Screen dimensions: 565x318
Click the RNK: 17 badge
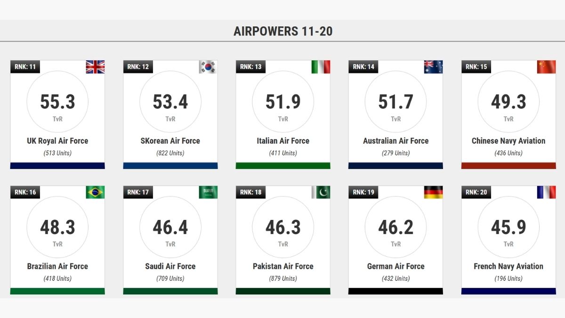pyautogui.click(x=138, y=192)
